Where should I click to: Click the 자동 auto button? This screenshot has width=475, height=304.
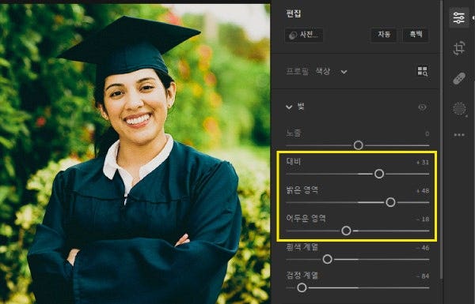(x=384, y=35)
